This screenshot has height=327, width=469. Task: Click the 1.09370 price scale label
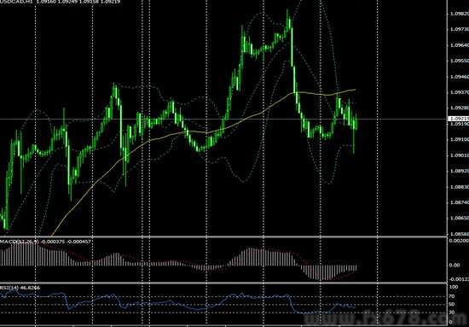459,92
